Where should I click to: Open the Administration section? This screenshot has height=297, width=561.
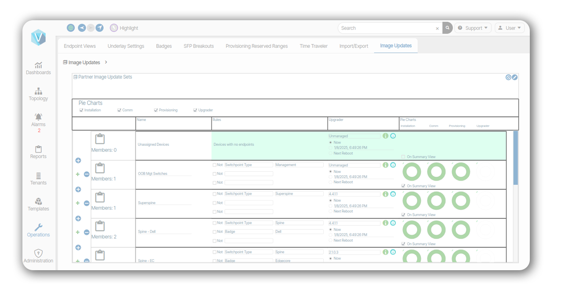coord(38,256)
